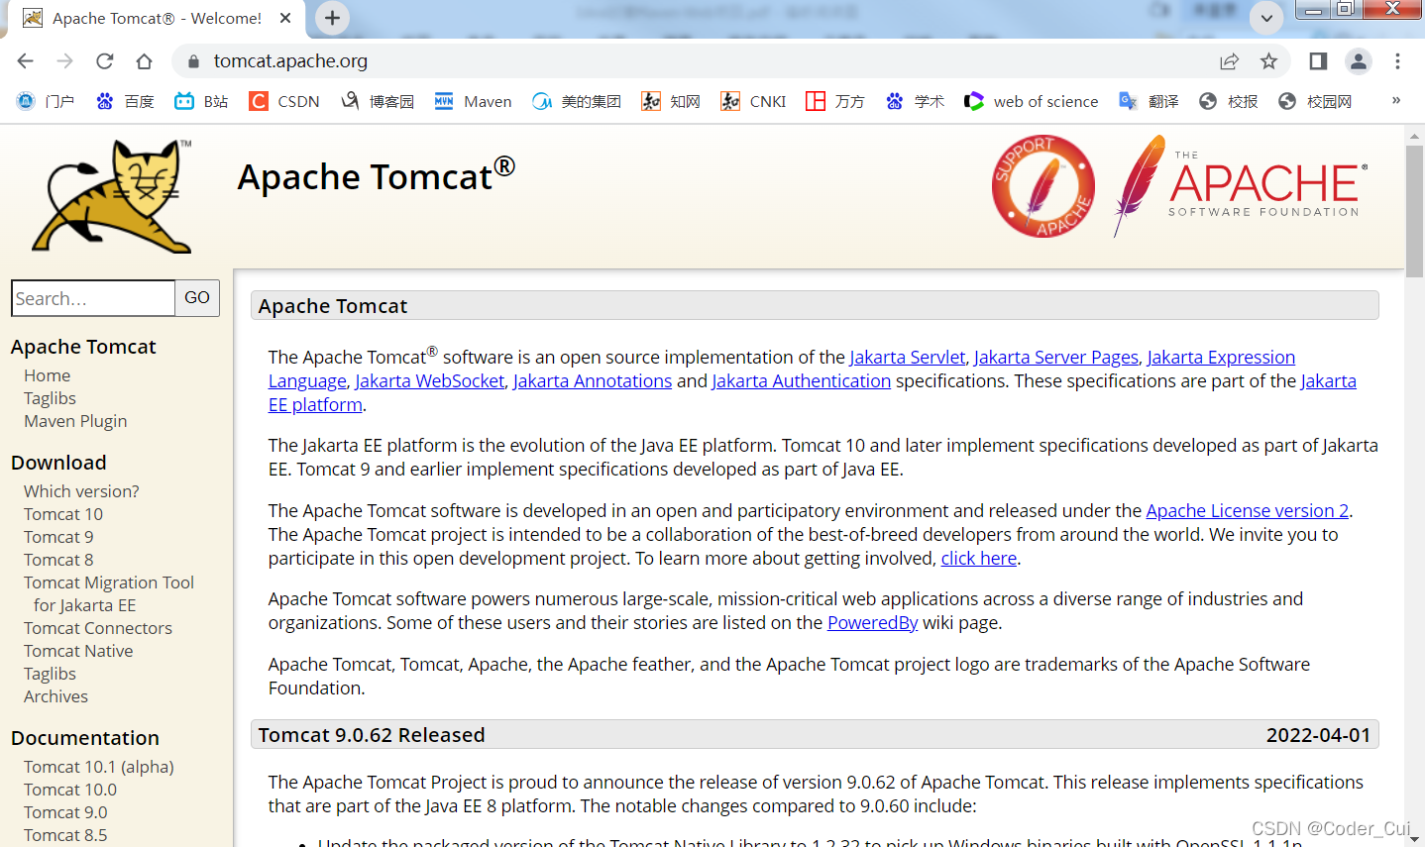Image resolution: width=1425 pixels, height=847 pixels.
Task: Open the browser home page
Action: (145, 61)
